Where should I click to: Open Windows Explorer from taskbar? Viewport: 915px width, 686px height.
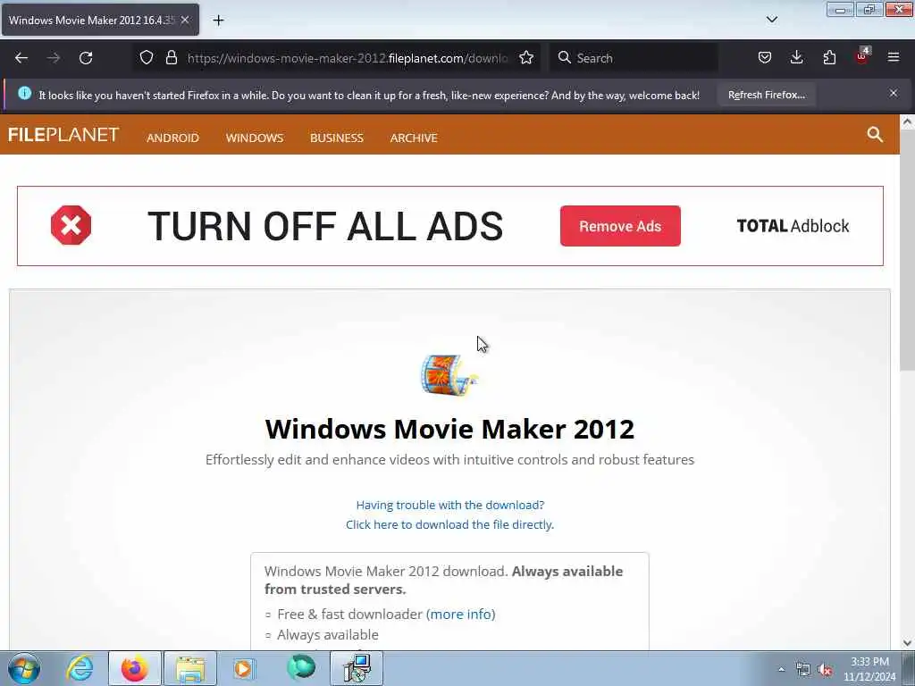(190, 668)
